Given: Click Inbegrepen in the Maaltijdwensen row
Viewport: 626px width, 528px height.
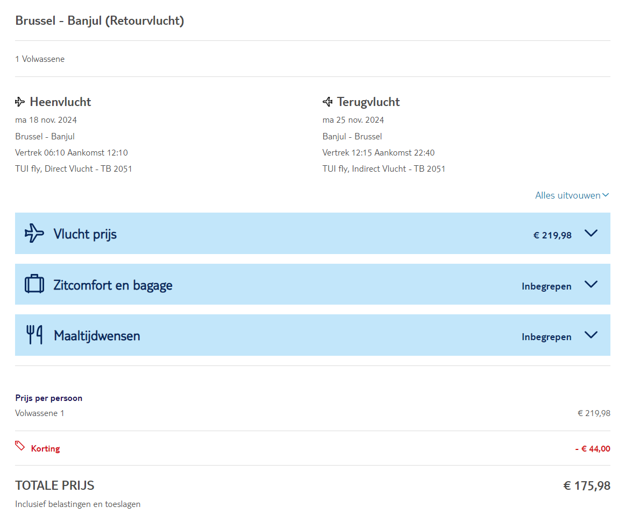Looking at the screenshot, I should click(546, 337).
